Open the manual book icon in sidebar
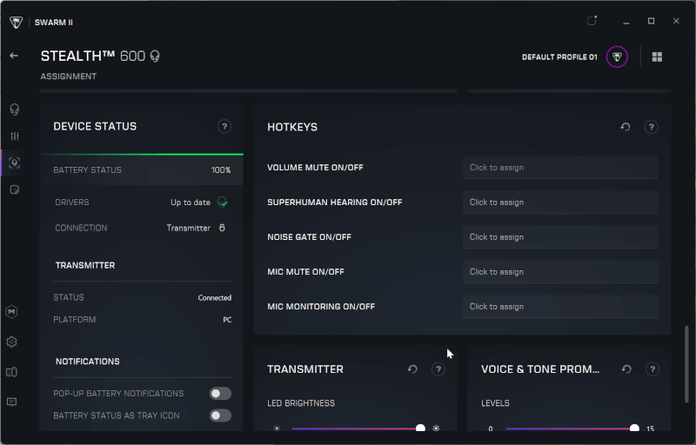 pyautogui.click(x=12, y=372)
